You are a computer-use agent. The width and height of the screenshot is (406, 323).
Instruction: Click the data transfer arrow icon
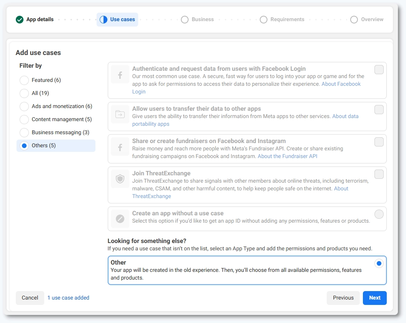(119, 114)
